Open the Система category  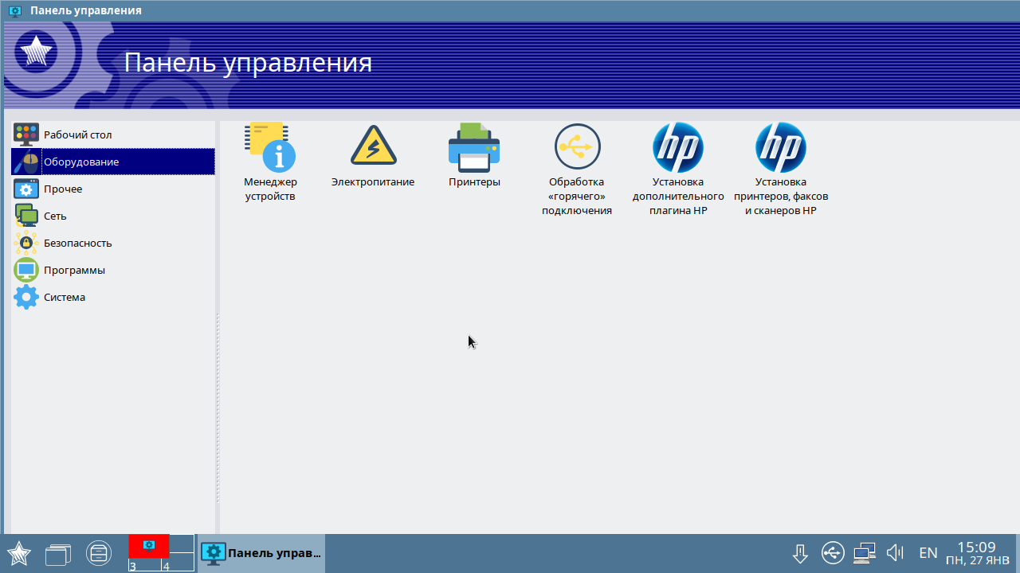[x=64, y=297]
